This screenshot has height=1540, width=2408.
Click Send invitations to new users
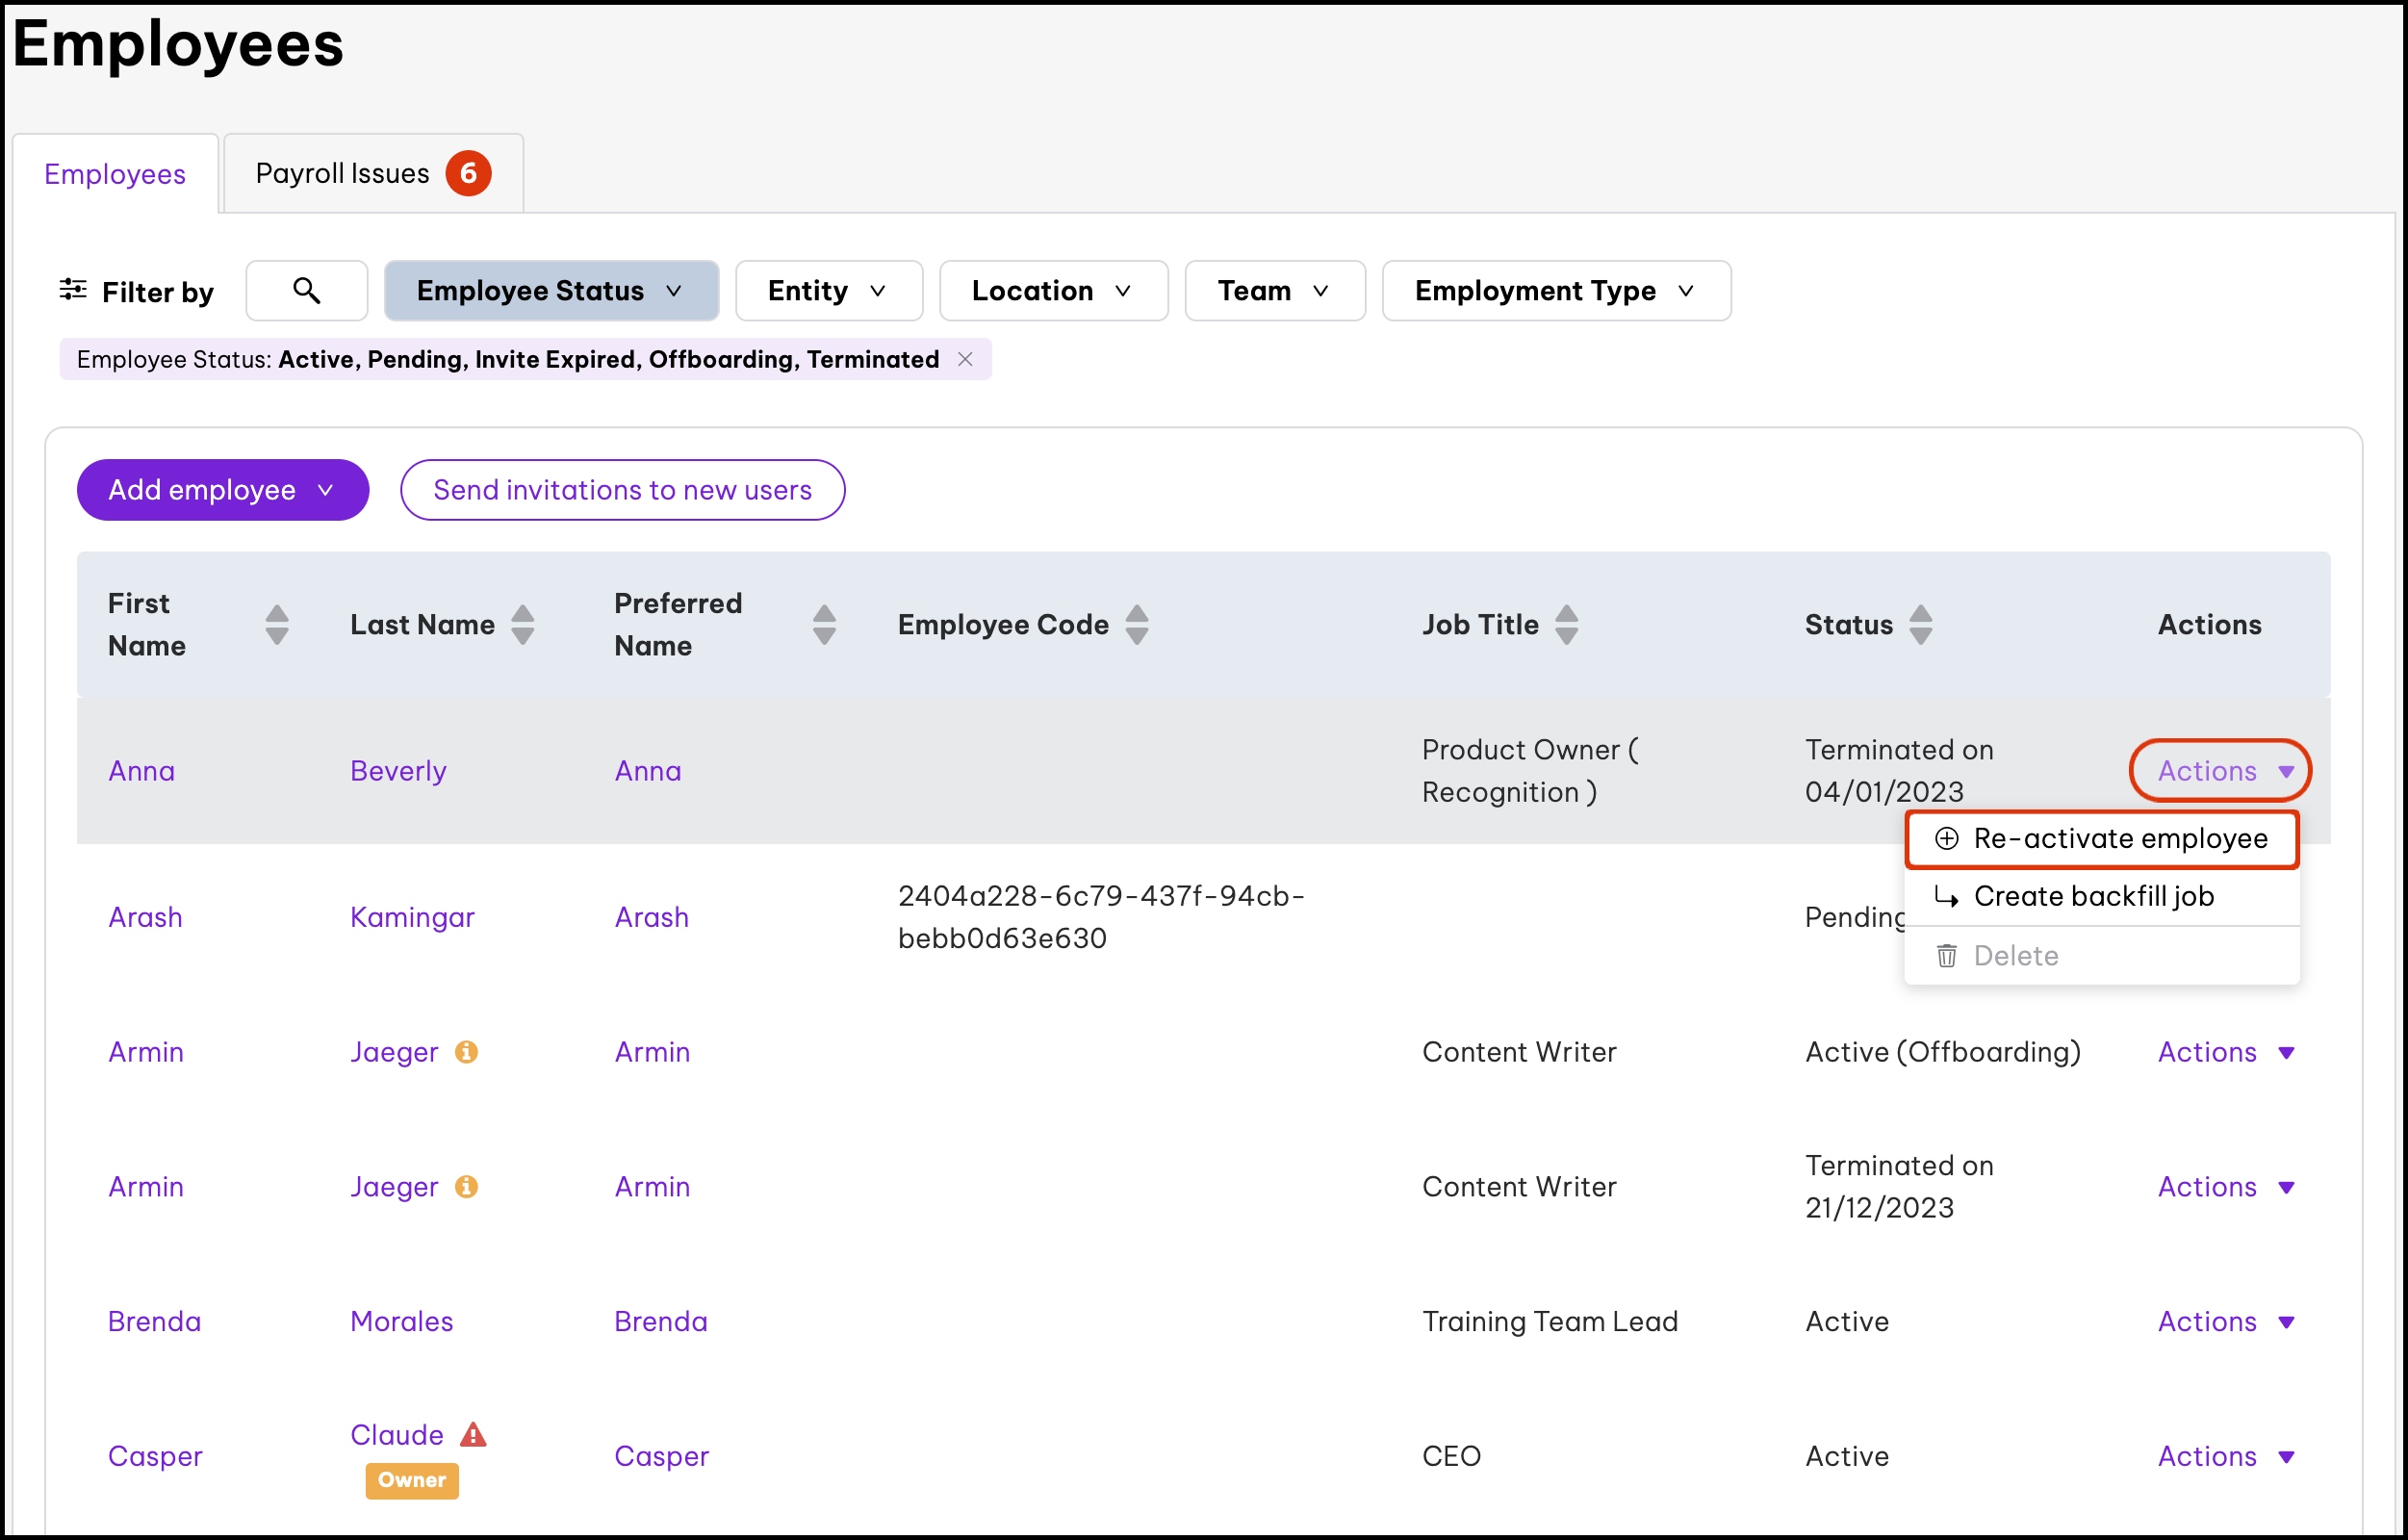click(x=622, y=490)
